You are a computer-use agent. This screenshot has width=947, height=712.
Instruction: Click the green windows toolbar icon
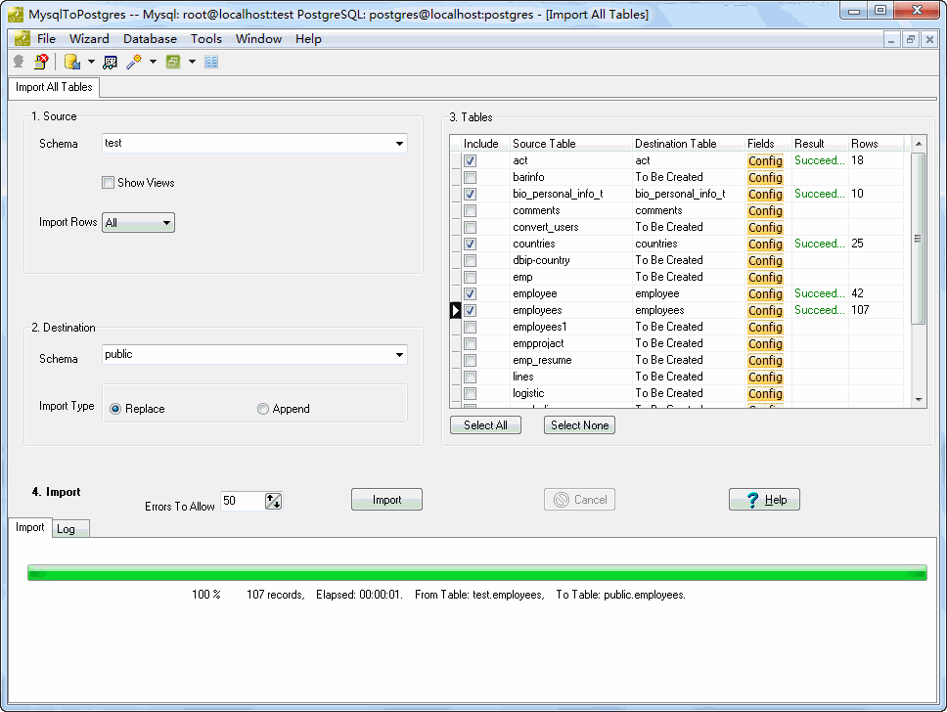tap(173, 62)
